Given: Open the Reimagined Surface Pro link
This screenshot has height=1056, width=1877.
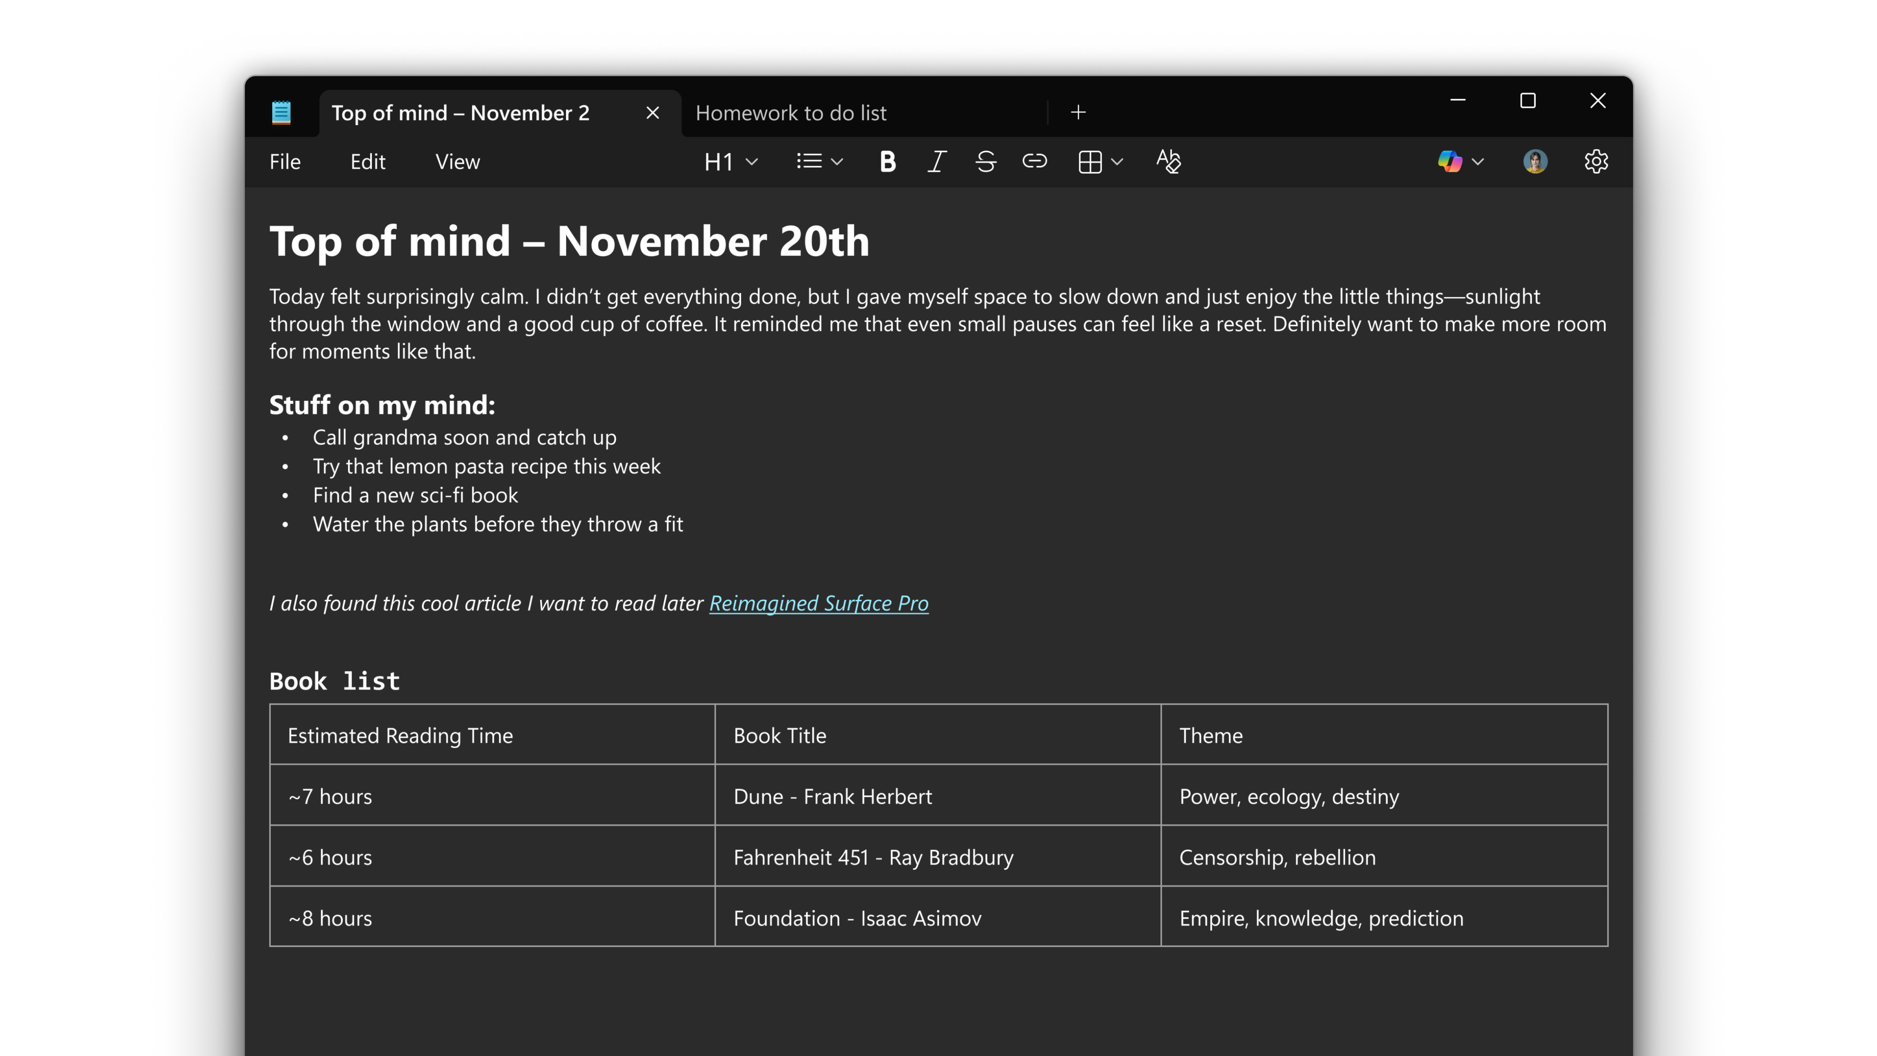Looking at the screenshot, I should pyautogui.click(x=818, y=603).
